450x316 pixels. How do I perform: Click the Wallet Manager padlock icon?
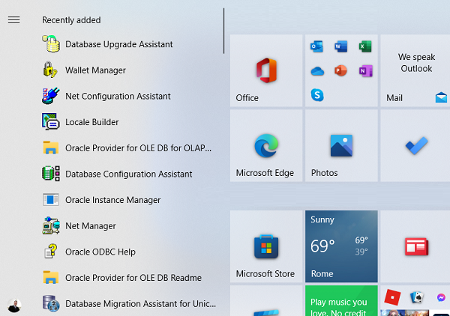pos(50,70)
